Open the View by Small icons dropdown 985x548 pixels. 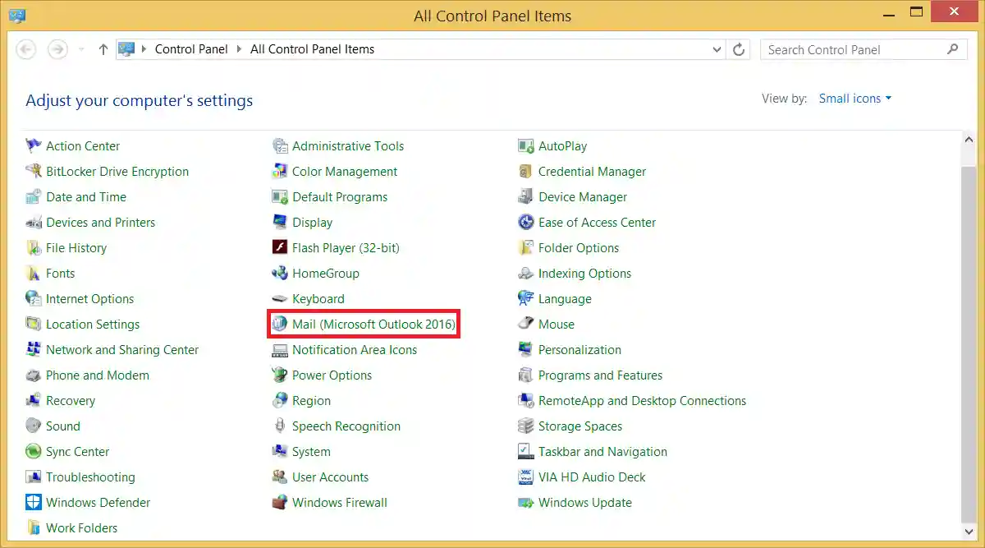[855, 99]
